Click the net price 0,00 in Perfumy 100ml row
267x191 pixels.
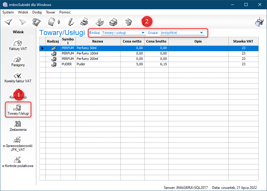point(132,53)
